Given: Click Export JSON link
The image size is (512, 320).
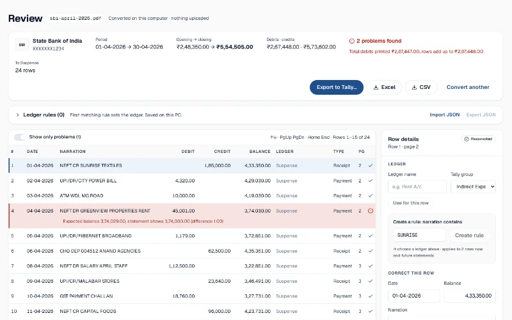Looking at the screenshot, I should point(481,115).
